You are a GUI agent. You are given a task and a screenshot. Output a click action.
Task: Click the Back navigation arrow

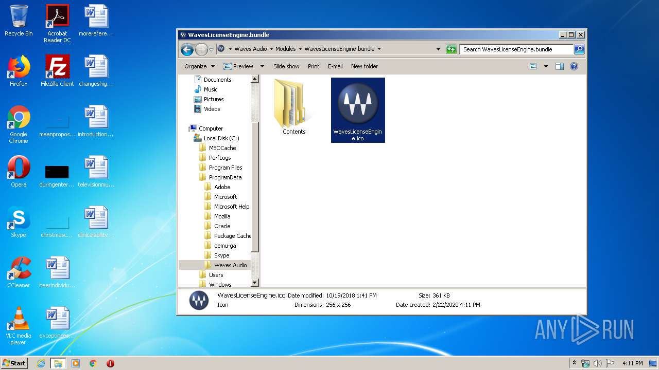click(187, 49)
